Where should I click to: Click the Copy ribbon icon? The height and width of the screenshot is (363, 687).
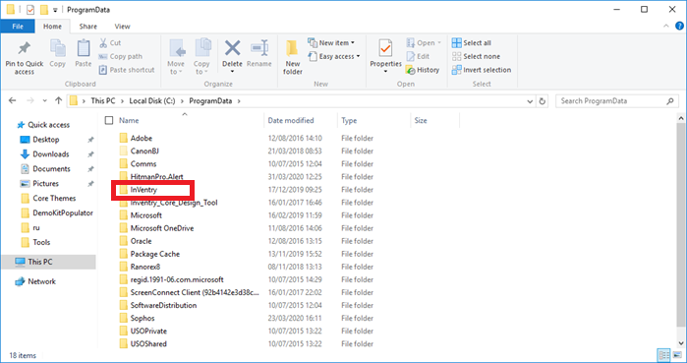pyautogui.click(x=57, y=48)
